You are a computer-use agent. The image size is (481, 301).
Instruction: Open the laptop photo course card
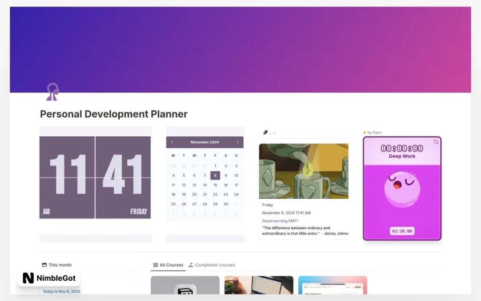[x=259, y=285]
